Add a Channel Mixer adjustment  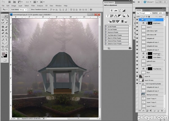[x=128, y=16]
